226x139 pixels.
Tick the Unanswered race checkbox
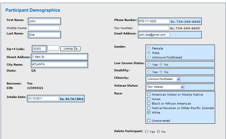(148, 120)
